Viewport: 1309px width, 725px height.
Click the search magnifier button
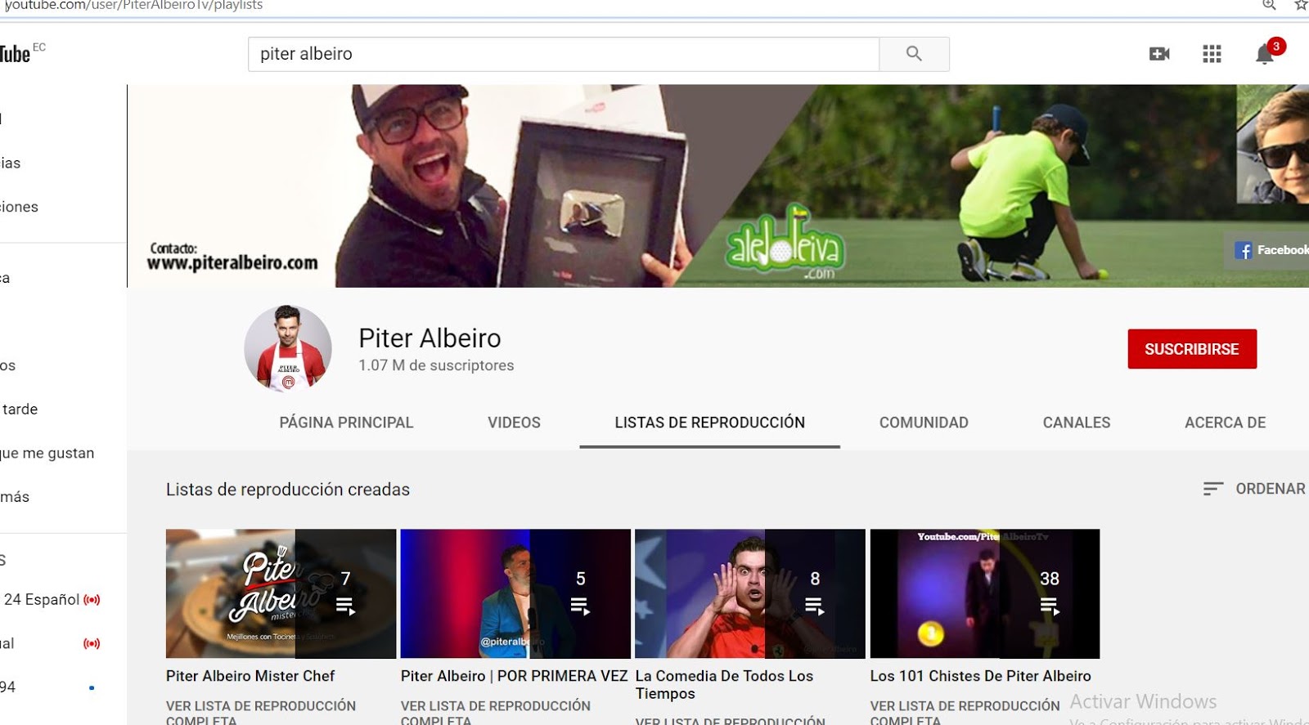[x=914, y=54]
